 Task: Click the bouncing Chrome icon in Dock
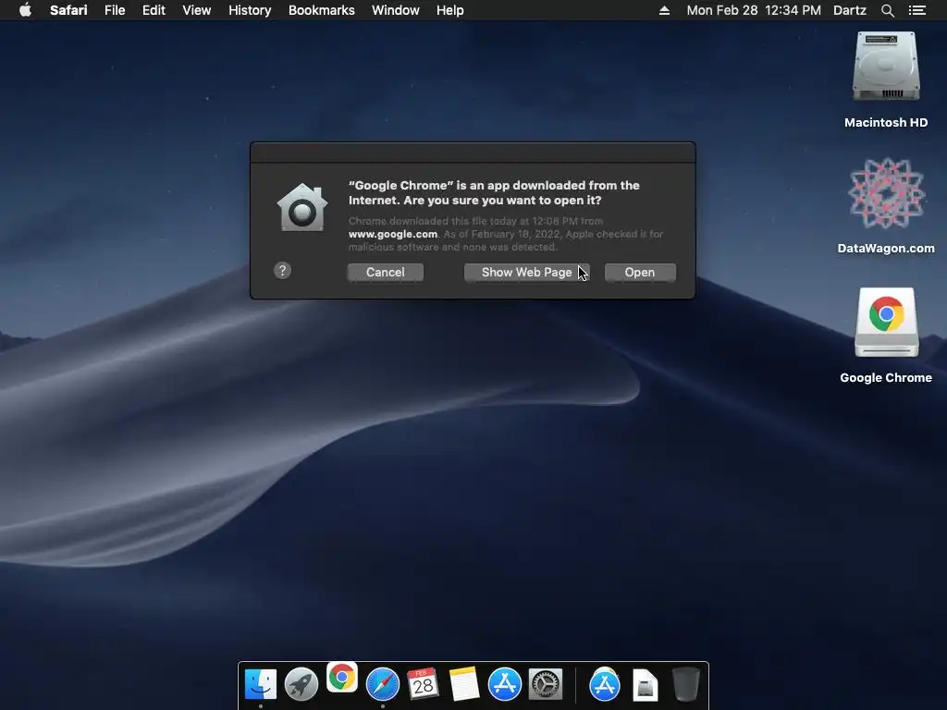(x=342, y=678)
